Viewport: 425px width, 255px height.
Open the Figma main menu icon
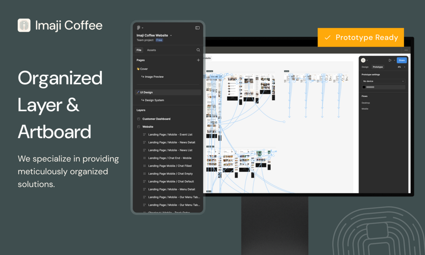(x=139, y=27)
